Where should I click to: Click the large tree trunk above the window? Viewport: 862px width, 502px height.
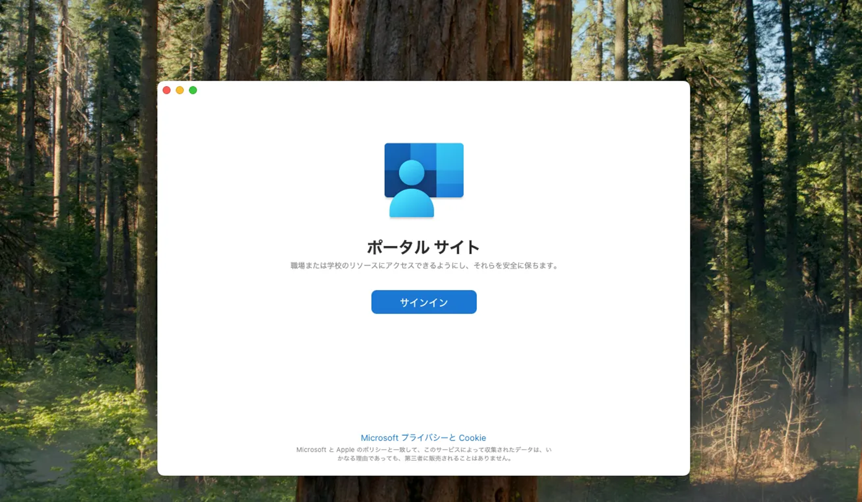(x=423, y=40)
